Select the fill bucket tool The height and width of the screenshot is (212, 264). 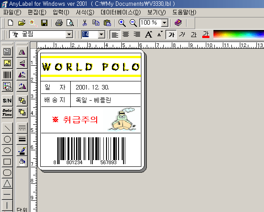point(22,162)
